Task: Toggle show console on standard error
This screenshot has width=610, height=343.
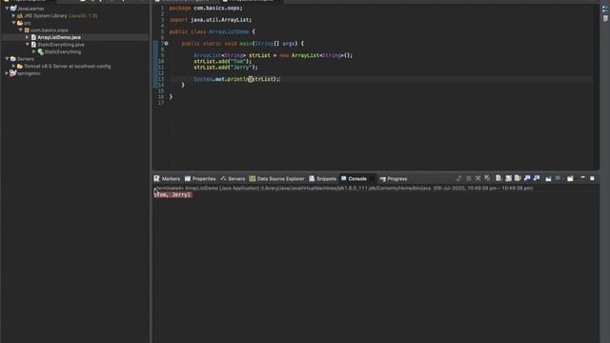Action: click(537, 178)
